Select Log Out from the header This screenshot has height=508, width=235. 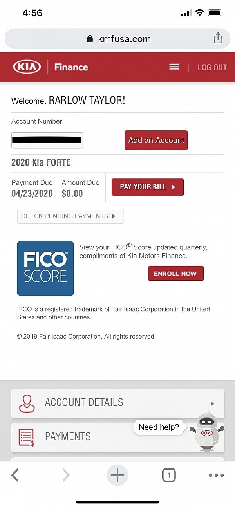(x=212, y=67)
